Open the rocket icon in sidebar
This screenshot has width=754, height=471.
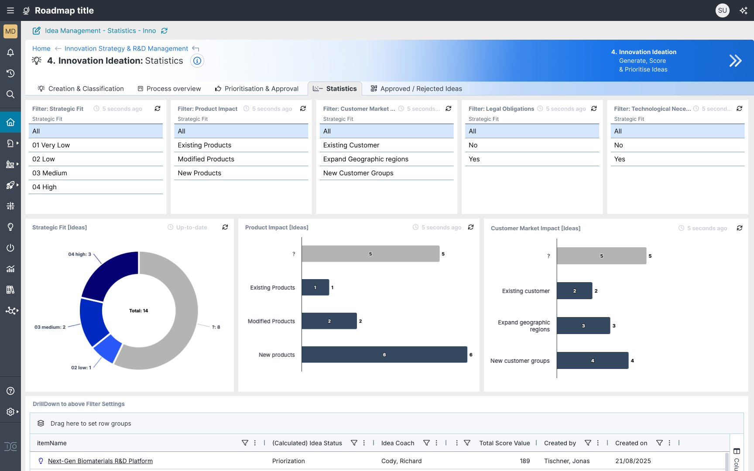10,185
